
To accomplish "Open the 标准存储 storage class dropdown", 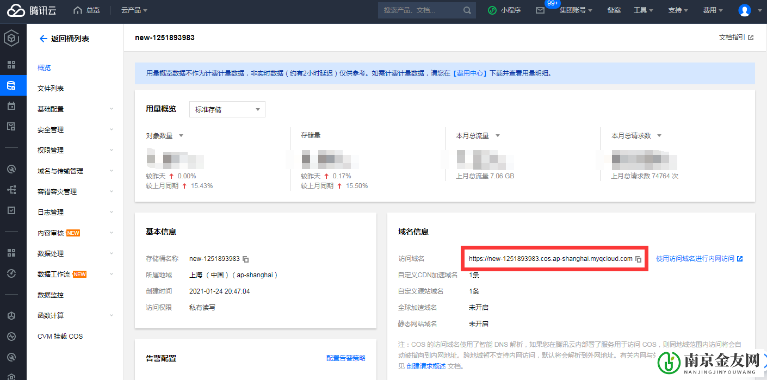I will click(227, 109).
